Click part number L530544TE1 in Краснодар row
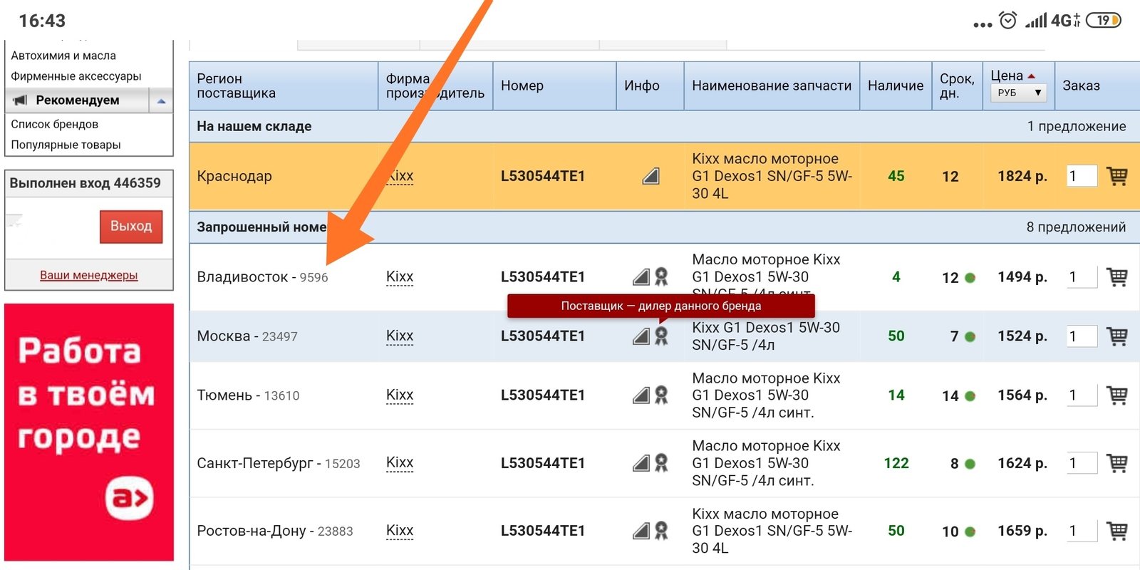Screen dimensions: 1140x570 coord(542,176)
